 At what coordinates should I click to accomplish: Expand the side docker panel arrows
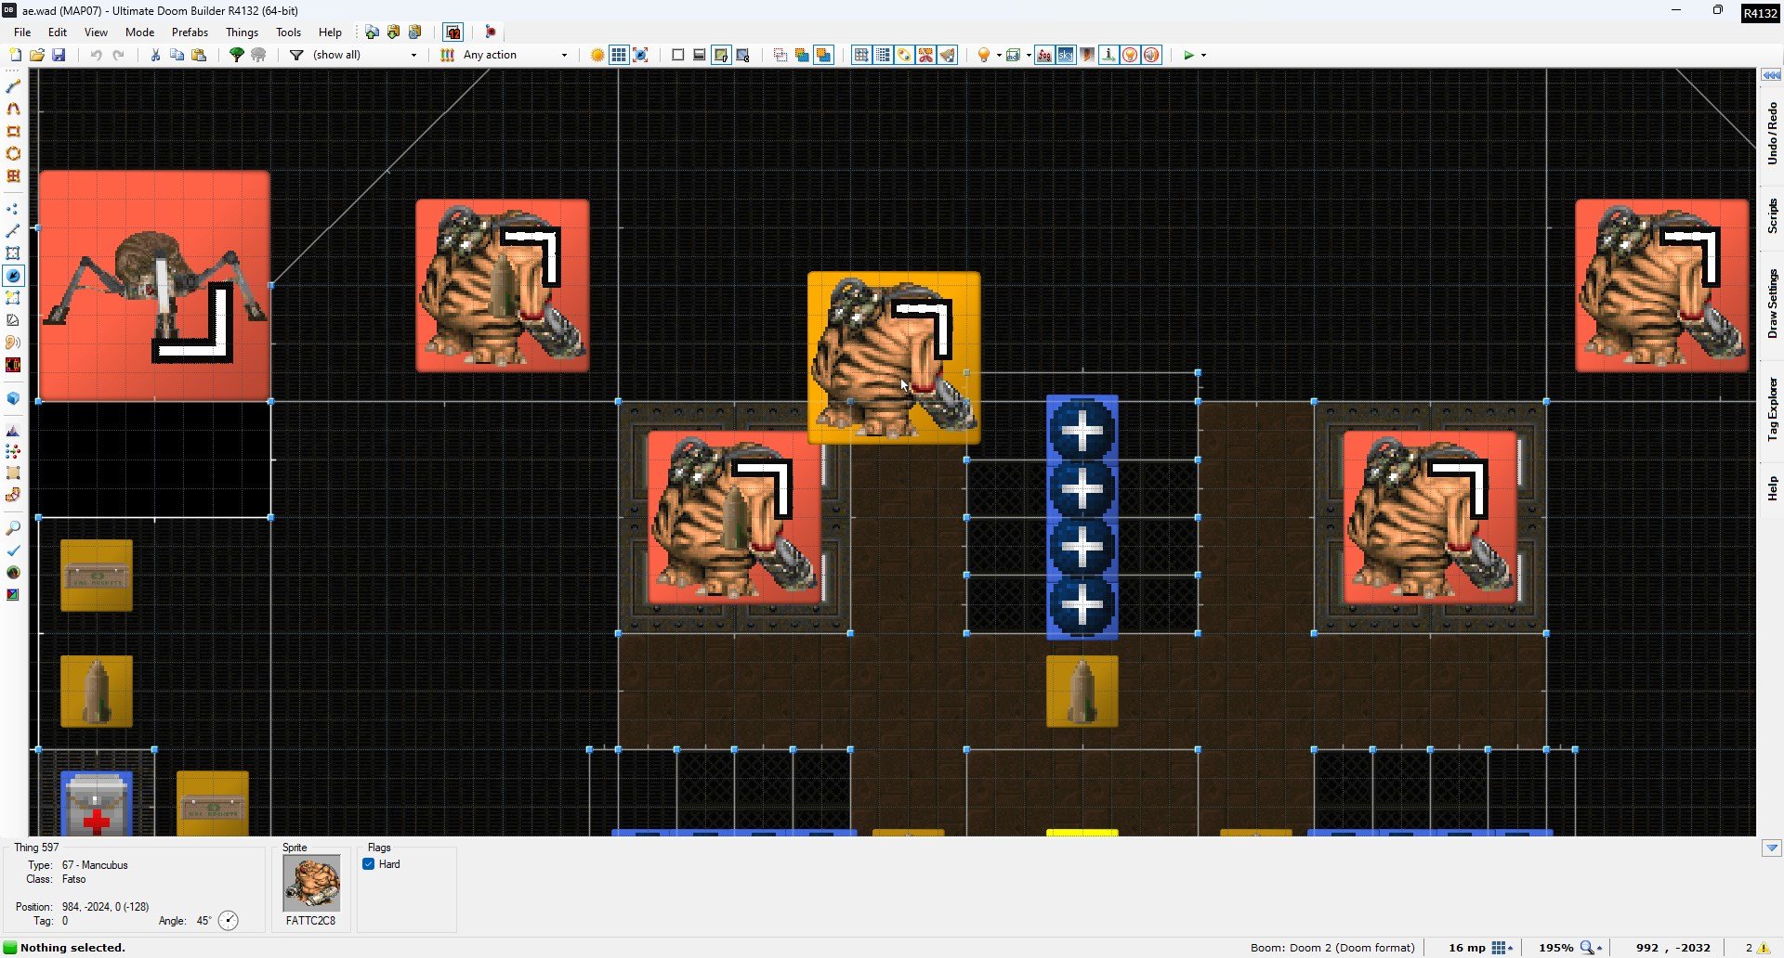1772,75
